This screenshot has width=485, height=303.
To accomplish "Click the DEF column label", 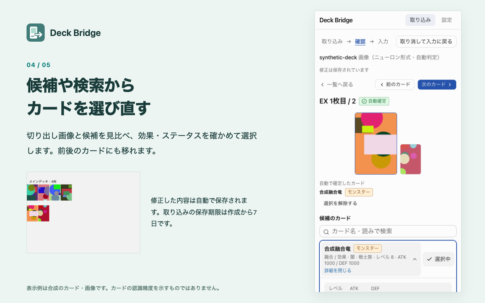I will [x=375, y=289].
